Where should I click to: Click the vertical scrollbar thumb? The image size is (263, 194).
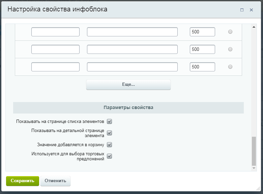(254, 151)
